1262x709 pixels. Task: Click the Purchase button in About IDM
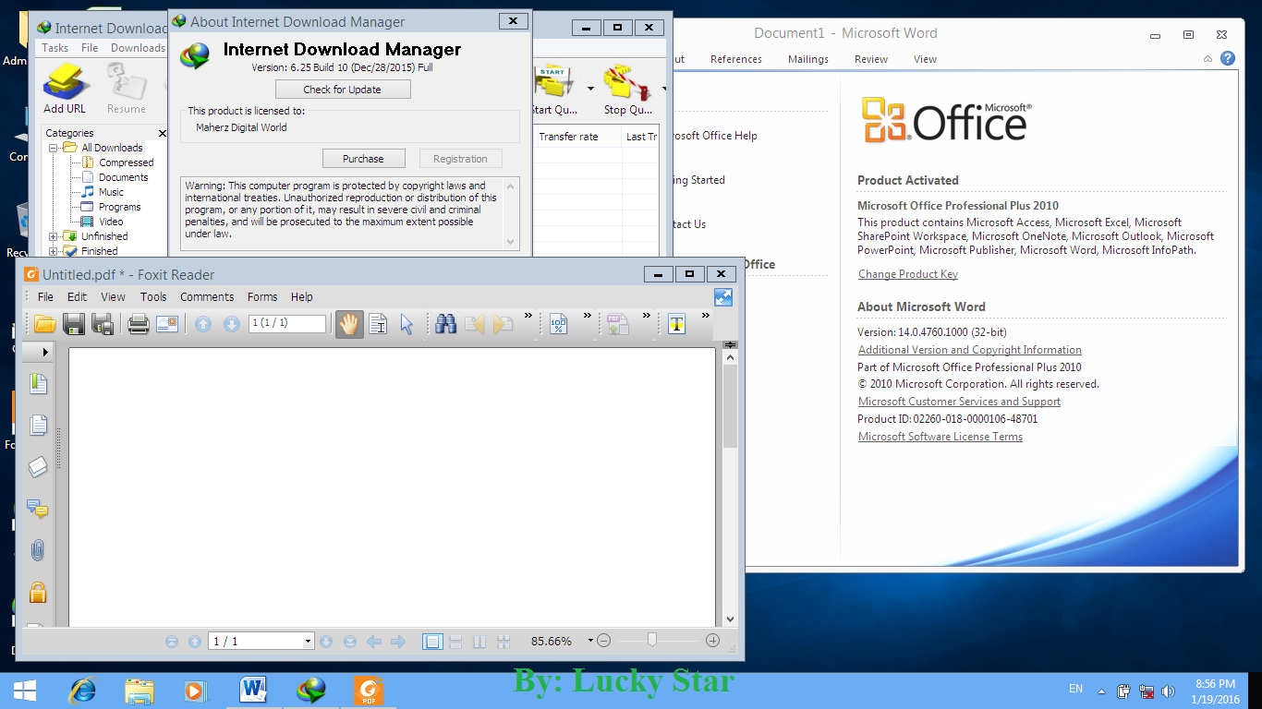pyautogui.click(x=364, y=159)
